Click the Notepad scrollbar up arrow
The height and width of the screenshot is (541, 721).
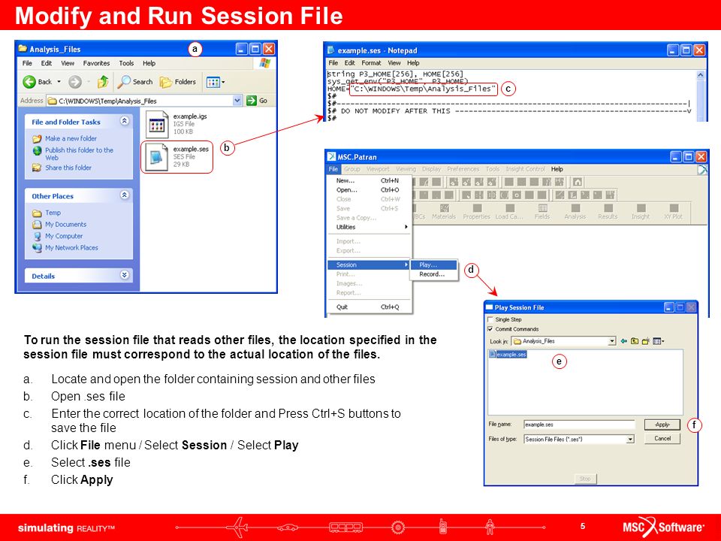pos(700,74)
